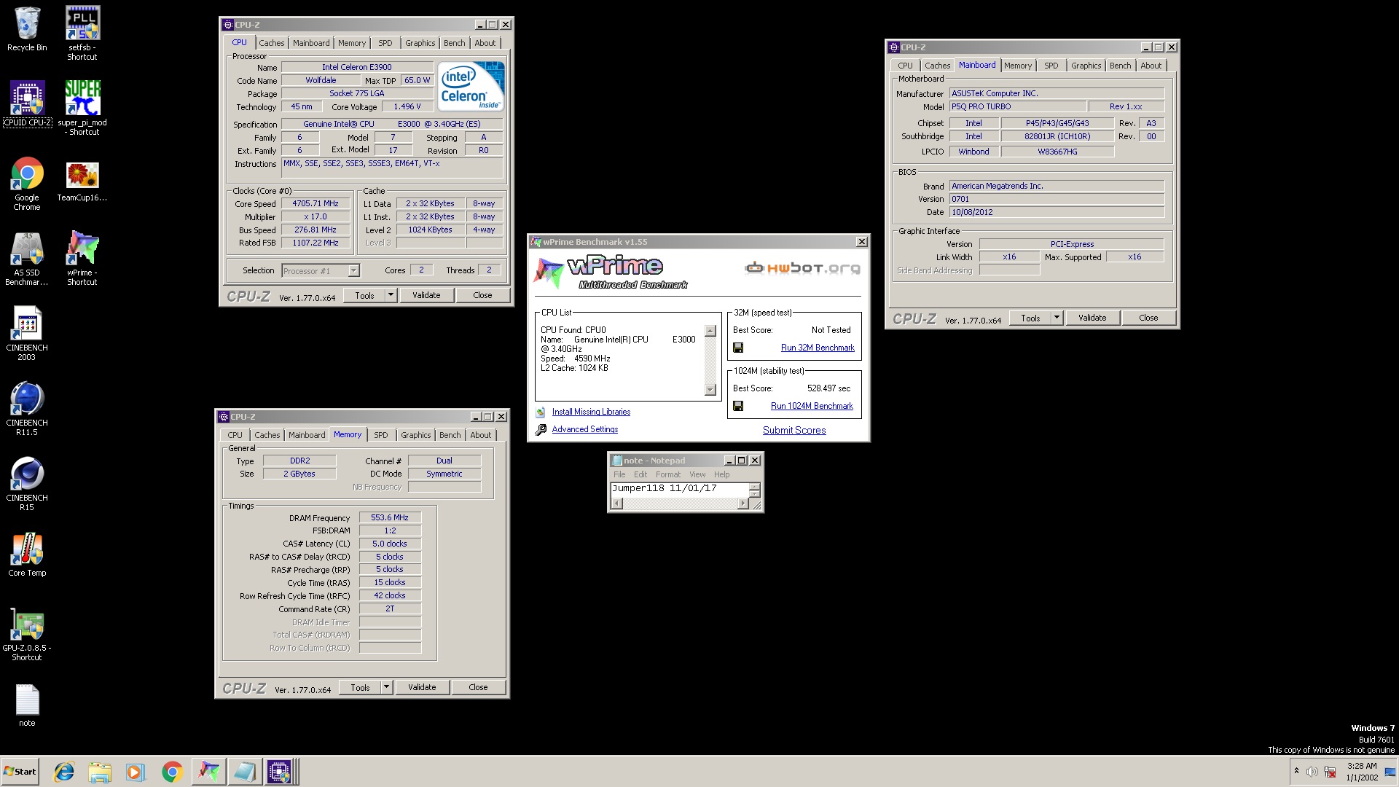The width and height of the screenshot is (1399, 787).
Task: Open SPD tab in the Memory CPU-Z window
Action: click(380, 435)
